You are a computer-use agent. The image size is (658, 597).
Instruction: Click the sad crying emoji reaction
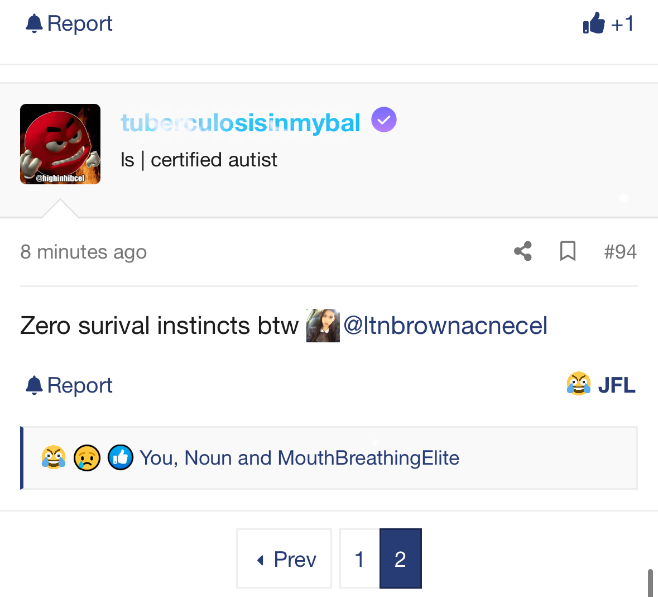click(87, 458)
